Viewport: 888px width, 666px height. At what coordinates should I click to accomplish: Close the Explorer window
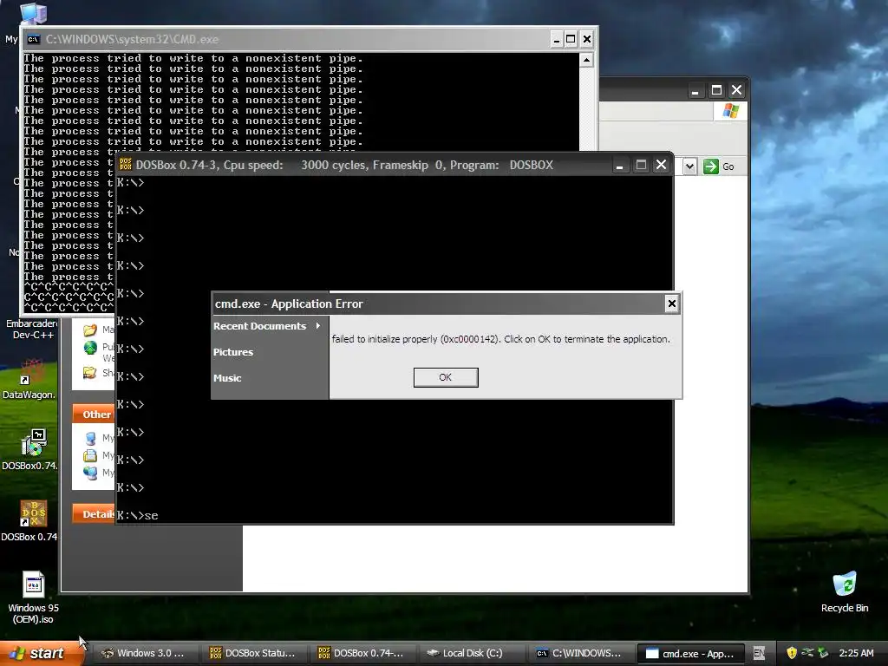[x=736, y=90]
